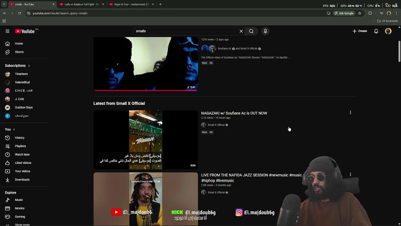Screen dimensions: 401x226
Task: Open new tab with plus button
Action: pyautogui.click(x=160, y=4)
